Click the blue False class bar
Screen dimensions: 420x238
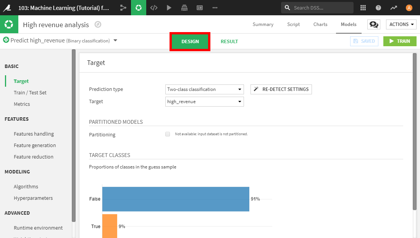176,199
